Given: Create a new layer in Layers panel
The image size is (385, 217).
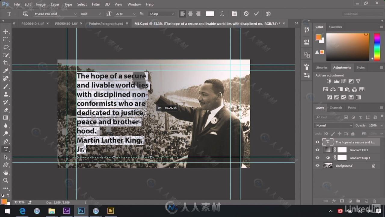Looking at the screenshot, I should (366, 201).
